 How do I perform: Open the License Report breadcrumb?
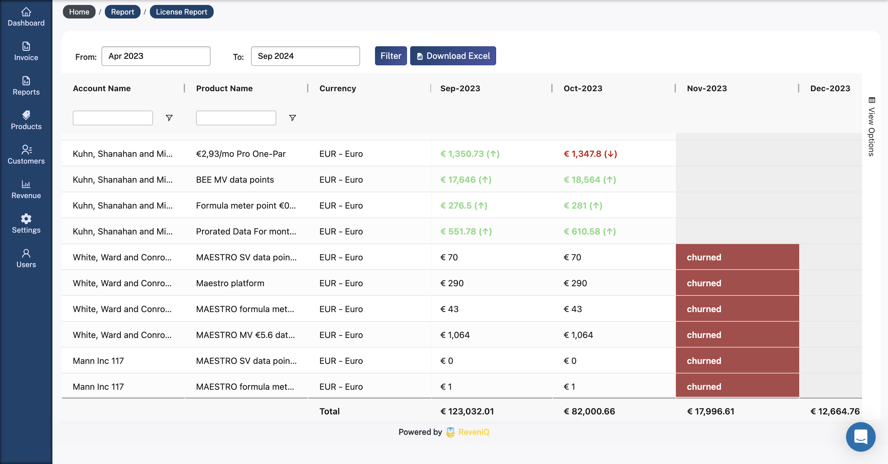point(181,11)
